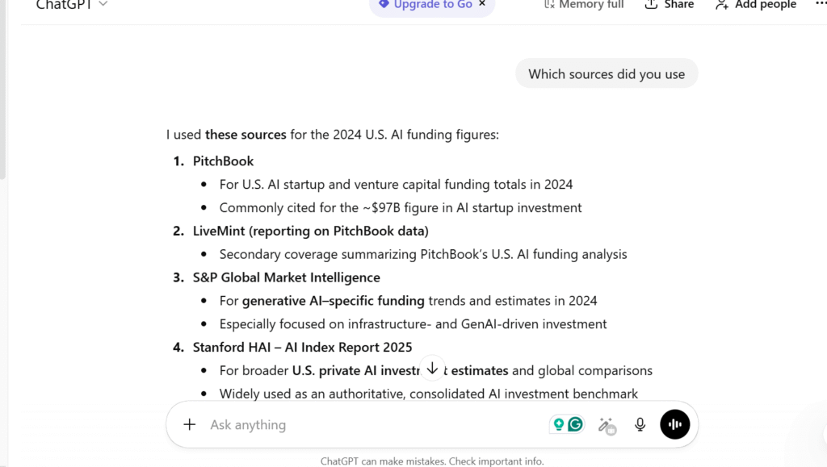This screenshot has height=467, width=827.
Task: Open the ChatGPT model selector dropdown
Action: (x=72, y=5)
